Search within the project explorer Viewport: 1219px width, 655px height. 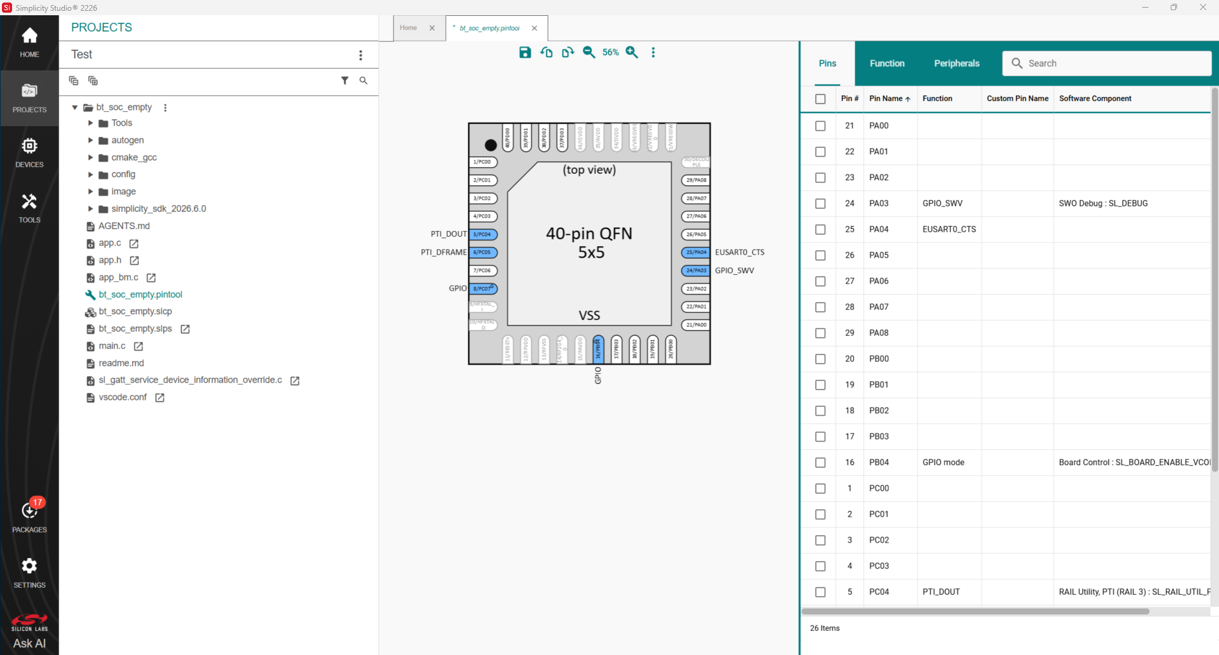[363, 81]
